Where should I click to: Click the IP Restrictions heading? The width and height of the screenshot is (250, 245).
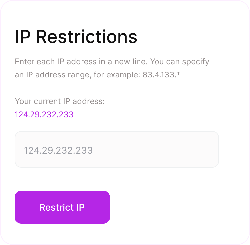coord(76,37)
